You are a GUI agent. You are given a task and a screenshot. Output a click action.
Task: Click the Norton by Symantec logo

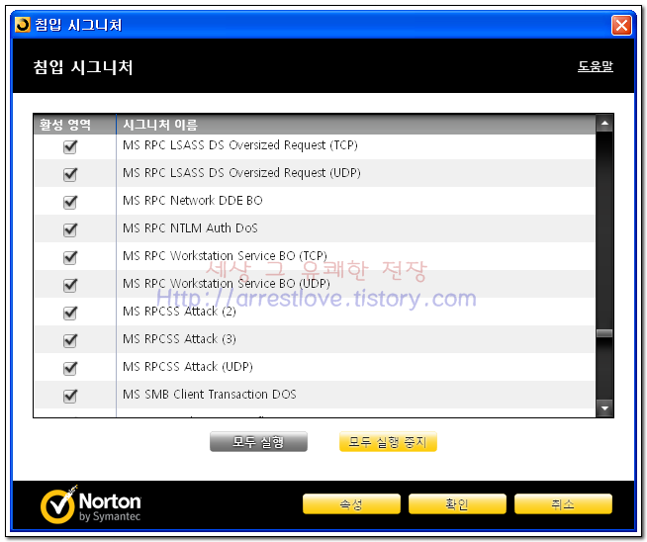[91, 504]
